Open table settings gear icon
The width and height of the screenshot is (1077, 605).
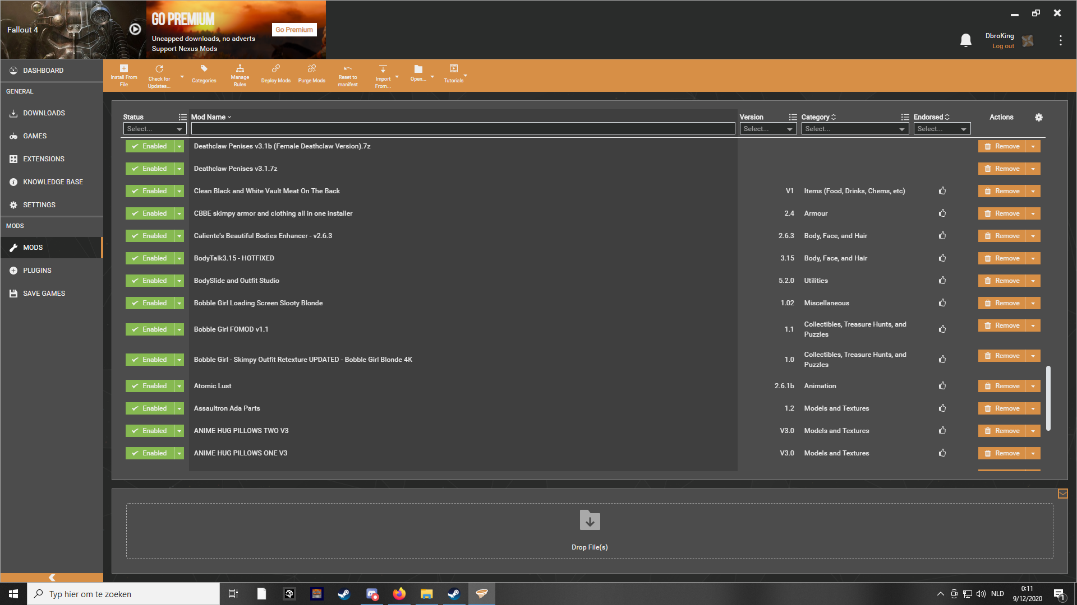coord(1039,117)
